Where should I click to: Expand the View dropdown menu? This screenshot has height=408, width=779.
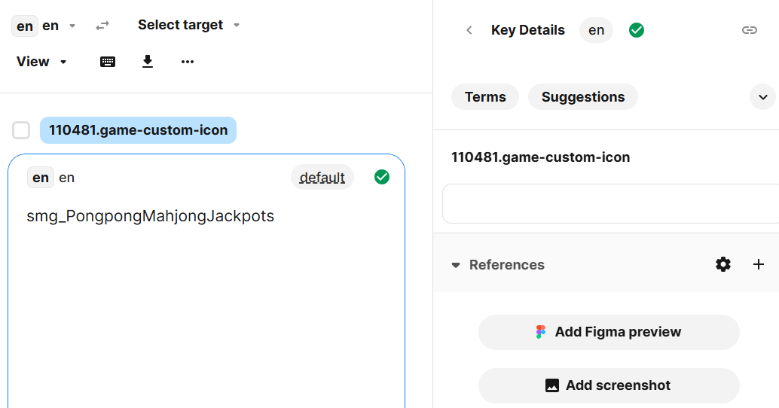pos(41,62)
